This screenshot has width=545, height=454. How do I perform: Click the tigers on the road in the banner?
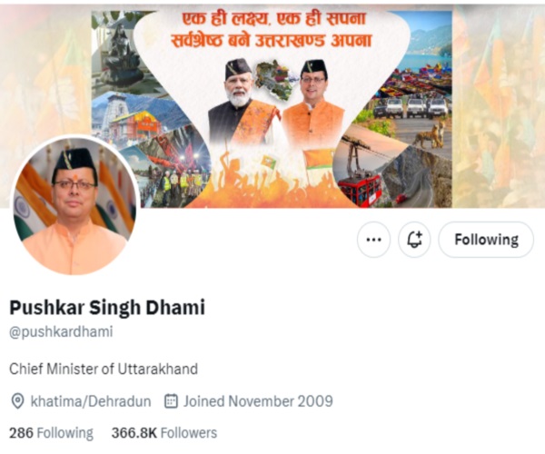tap(429, 134)
